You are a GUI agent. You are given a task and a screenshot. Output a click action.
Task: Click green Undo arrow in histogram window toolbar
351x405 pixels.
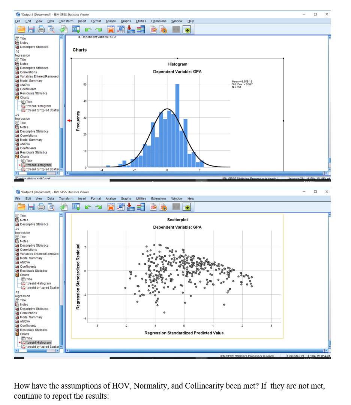click(88, 30)
